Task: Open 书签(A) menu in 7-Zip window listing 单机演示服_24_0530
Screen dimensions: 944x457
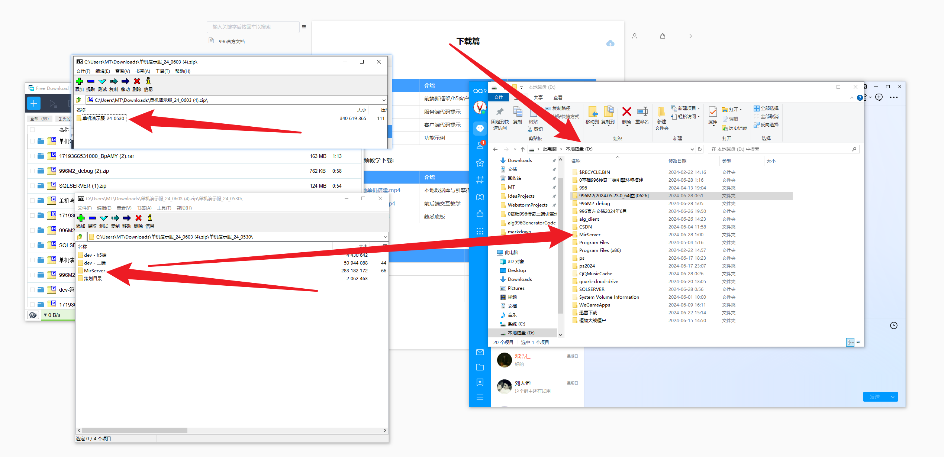Action: (x=143, y=71)
